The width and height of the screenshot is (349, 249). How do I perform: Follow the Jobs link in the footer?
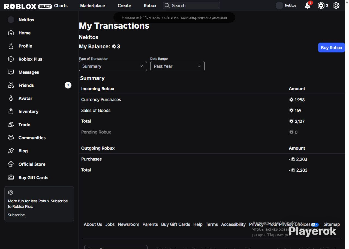(110, 224)
